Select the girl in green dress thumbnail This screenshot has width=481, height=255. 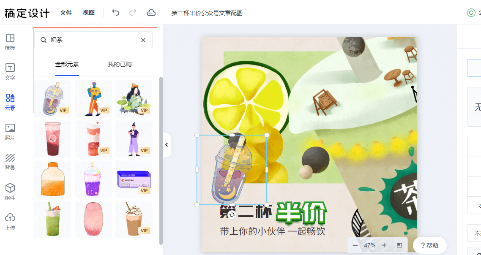coord(134,99)
